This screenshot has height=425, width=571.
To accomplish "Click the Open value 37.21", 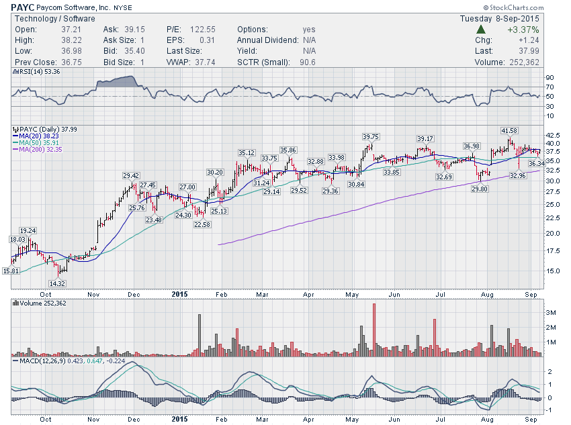I will coord(71,30).
